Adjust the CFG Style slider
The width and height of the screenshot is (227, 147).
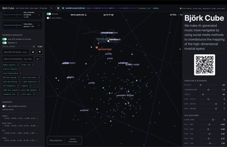(x=208, y=99)
